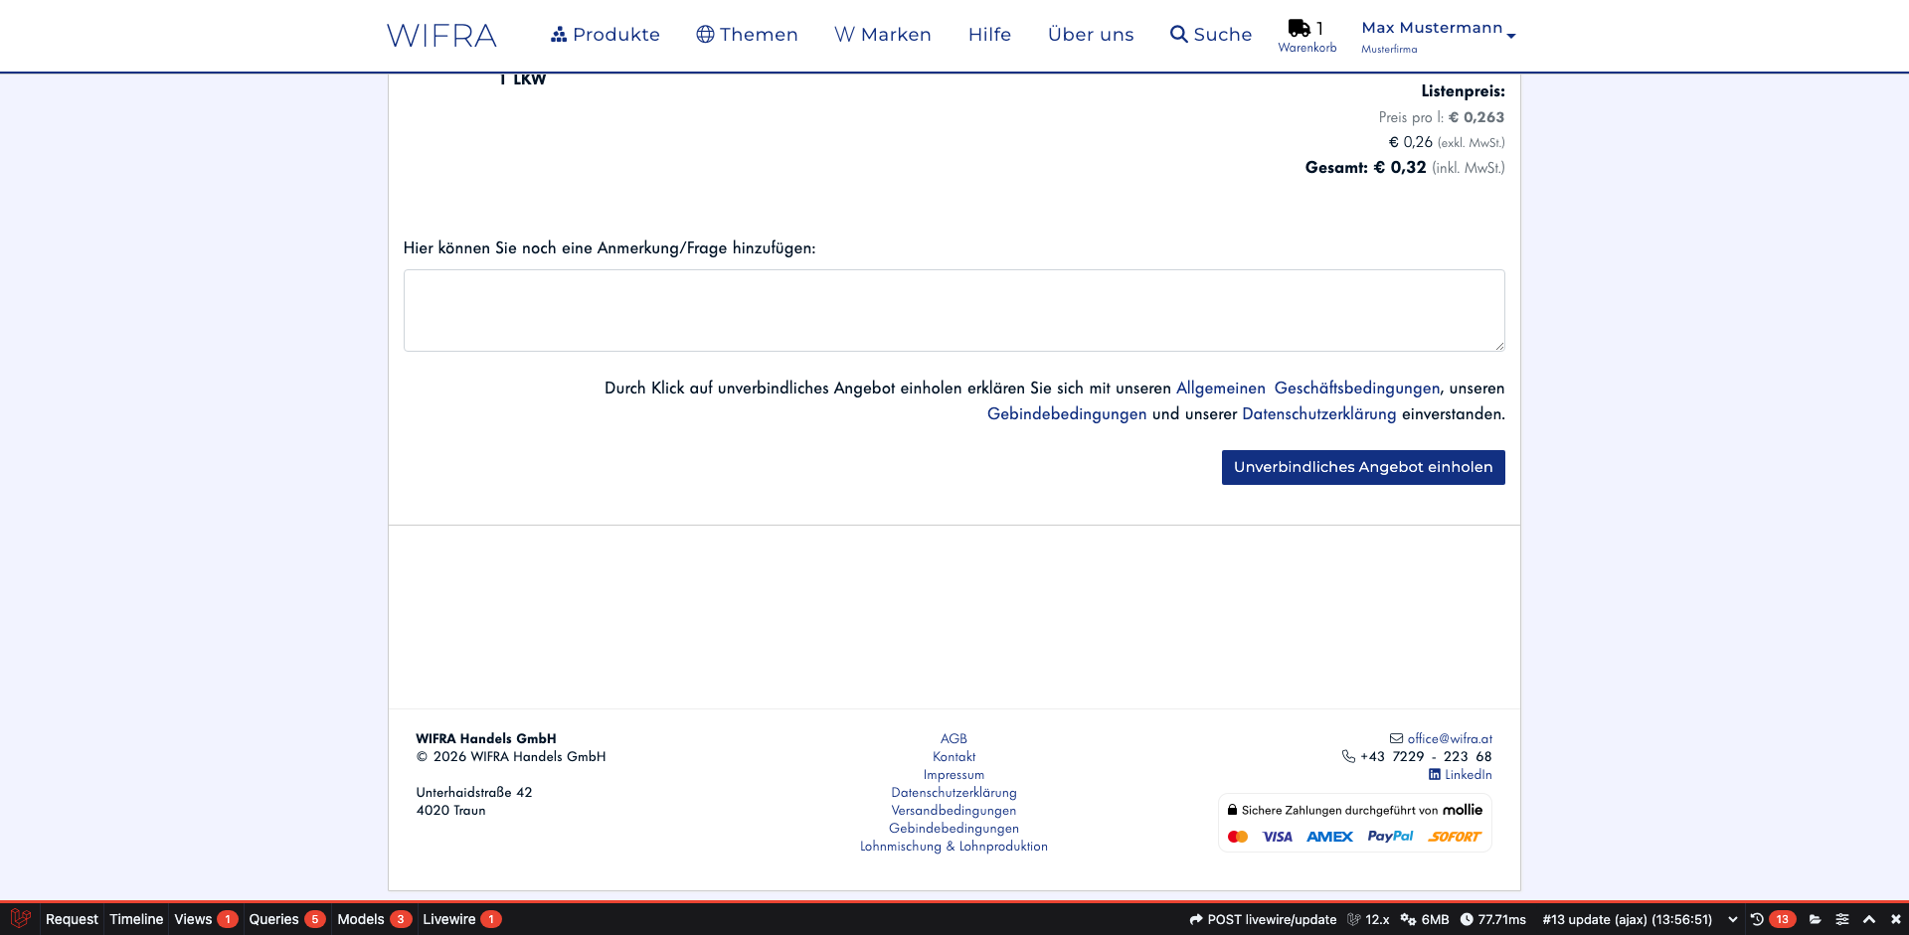Open the #13 update request dropdown

point(1731,919)
